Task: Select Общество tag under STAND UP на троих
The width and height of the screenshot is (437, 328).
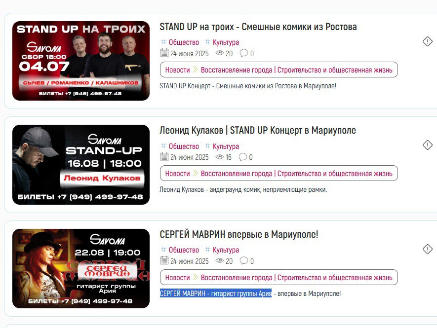Action: point(184,42)
